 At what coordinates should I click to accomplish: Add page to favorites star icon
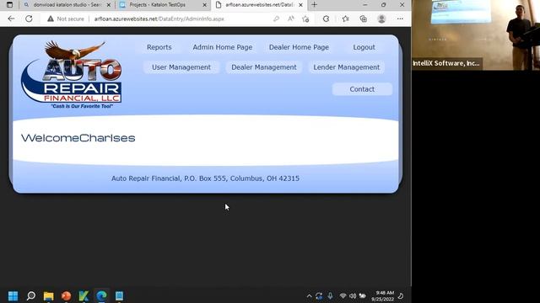[305, 19]
